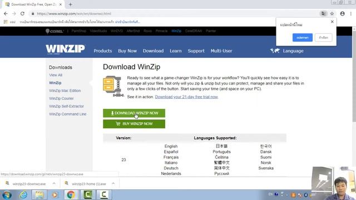The image size is (356, 200).
Task: Open AfterShot in Corel product bar
Action: point(133,31)
